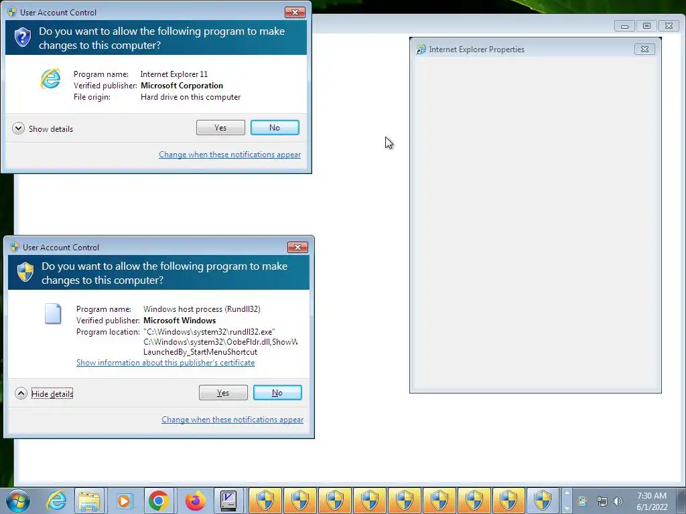Viewport: 686px width, 514px height.
Task: Launch Google Chrome from the taskbar
Action: pyautogui.click(x=158, y=501)
